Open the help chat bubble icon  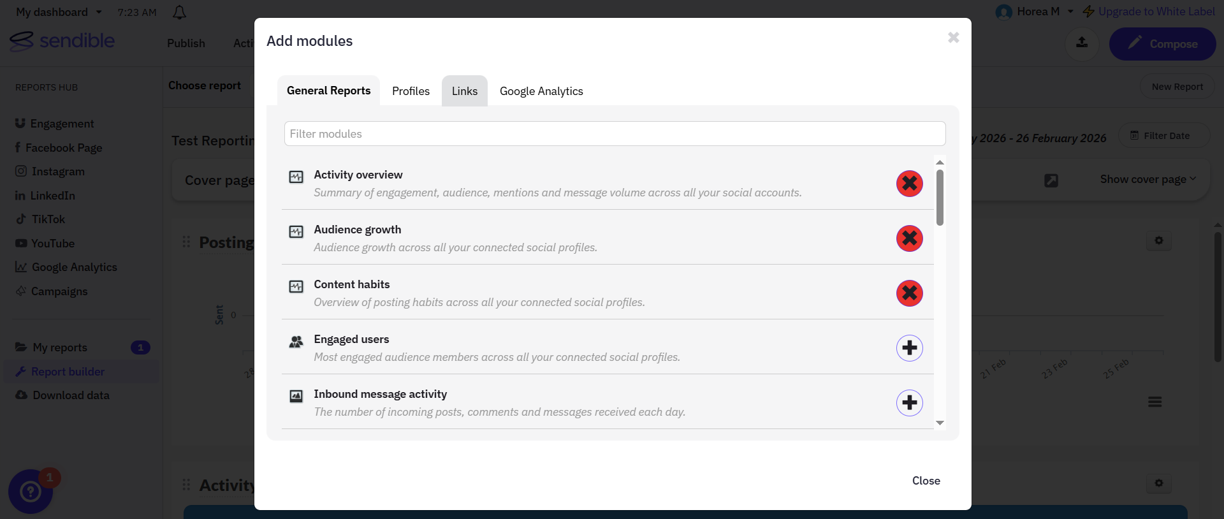click(x=31, y=492)
